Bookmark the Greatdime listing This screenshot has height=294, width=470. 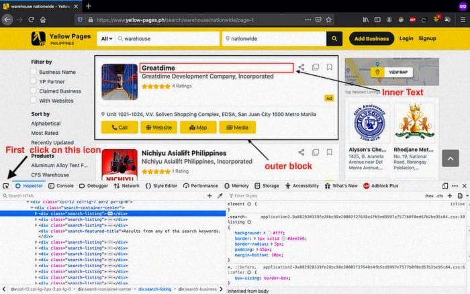coord(330,67)
